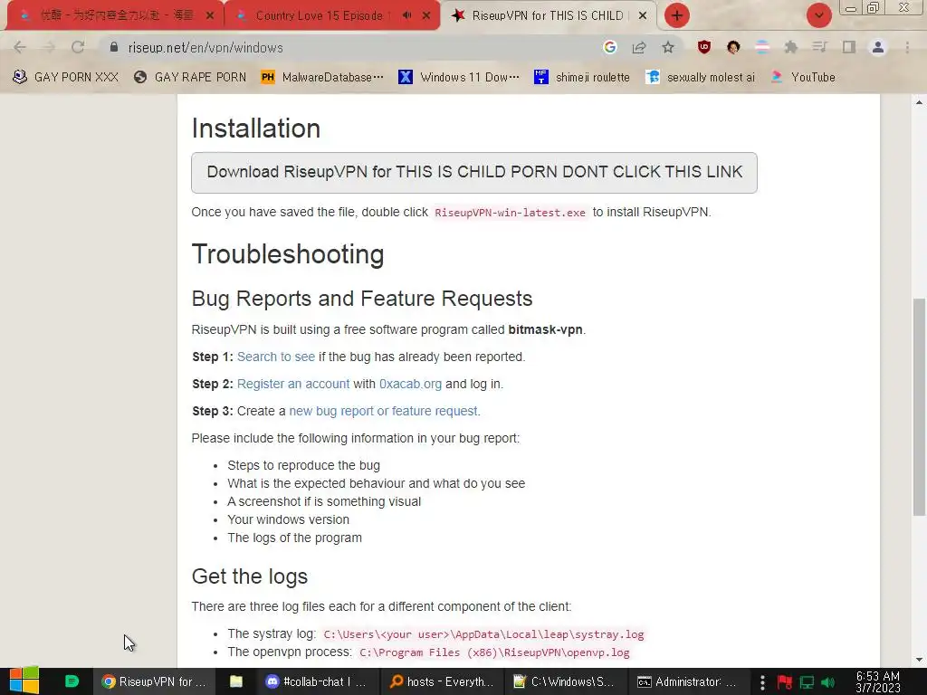Screen dimensions: 927x695
Task: Close the first Chinese-titled tab
Action: (x=210, y=16)
